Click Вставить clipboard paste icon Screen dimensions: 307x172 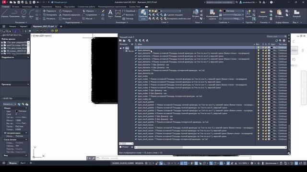click(279, 14)
